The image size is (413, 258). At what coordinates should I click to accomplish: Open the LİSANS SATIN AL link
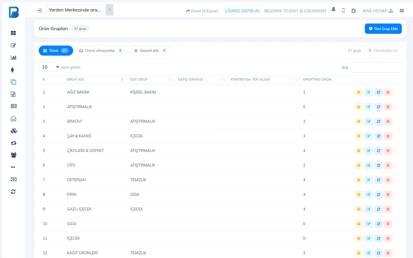pos(243,11)
